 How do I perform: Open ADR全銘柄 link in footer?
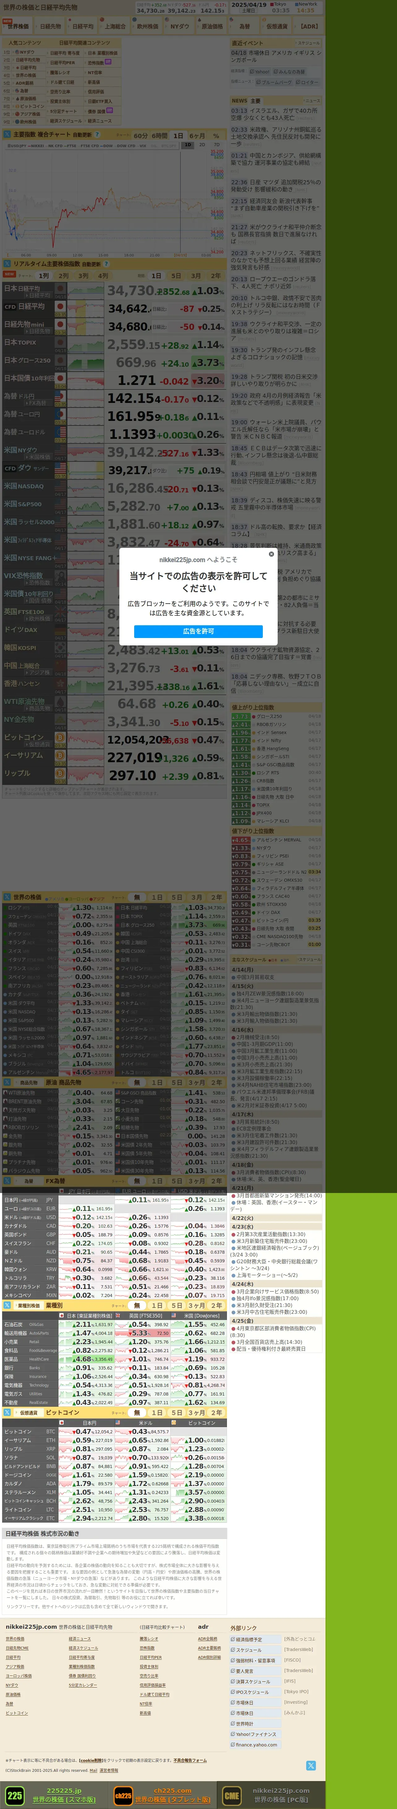point(207,1639)
